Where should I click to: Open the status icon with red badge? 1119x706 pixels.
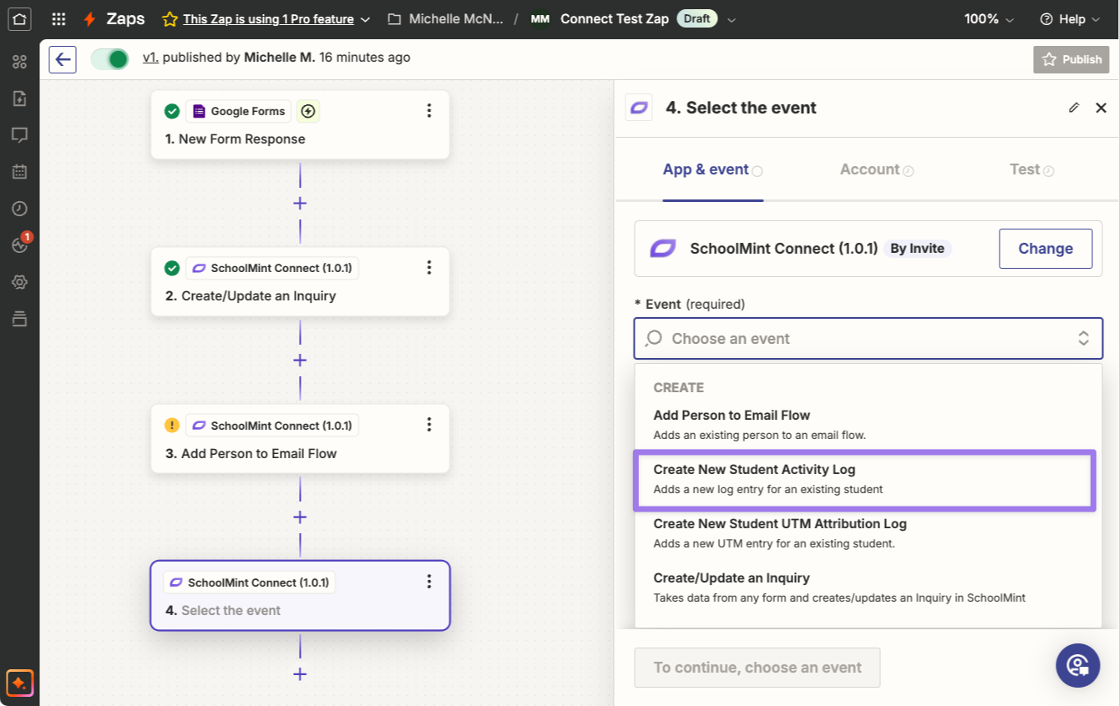tap(20, 245)
